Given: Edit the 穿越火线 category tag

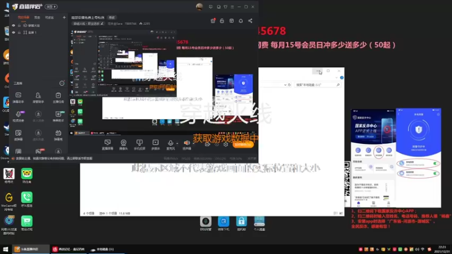Looking at the screenshot, I should click(88, 24).
